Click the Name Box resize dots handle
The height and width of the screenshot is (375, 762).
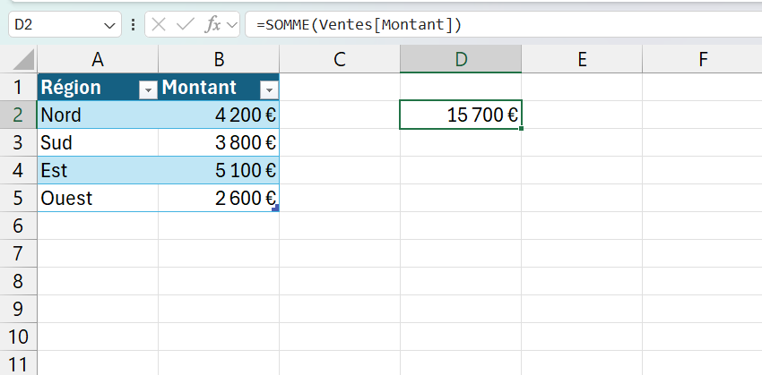(134, 25)
